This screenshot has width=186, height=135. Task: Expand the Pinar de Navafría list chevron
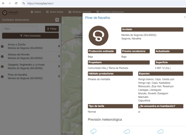pos(59,76)
